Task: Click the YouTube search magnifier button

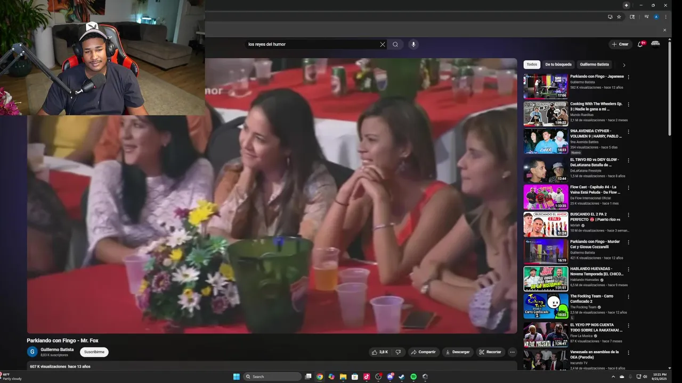Action: pos(395,44)
